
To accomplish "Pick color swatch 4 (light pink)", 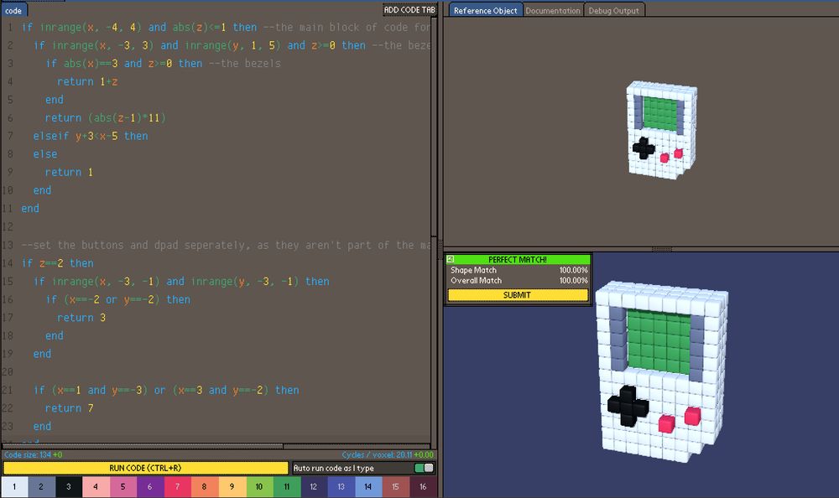I will click(x=96, y=487).
